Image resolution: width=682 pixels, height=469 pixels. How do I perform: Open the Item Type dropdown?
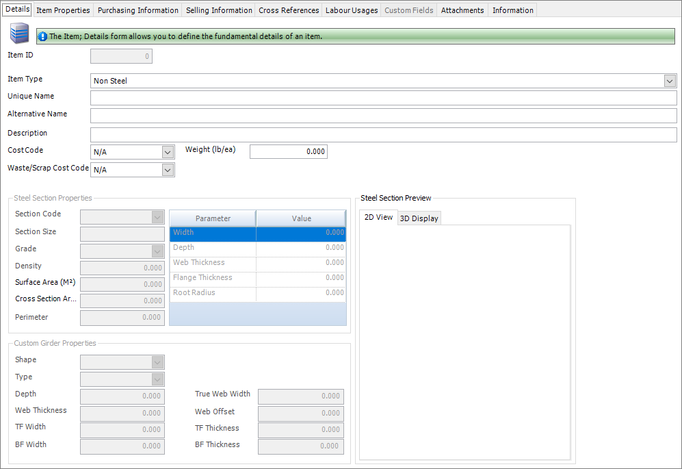click(670, 81)
